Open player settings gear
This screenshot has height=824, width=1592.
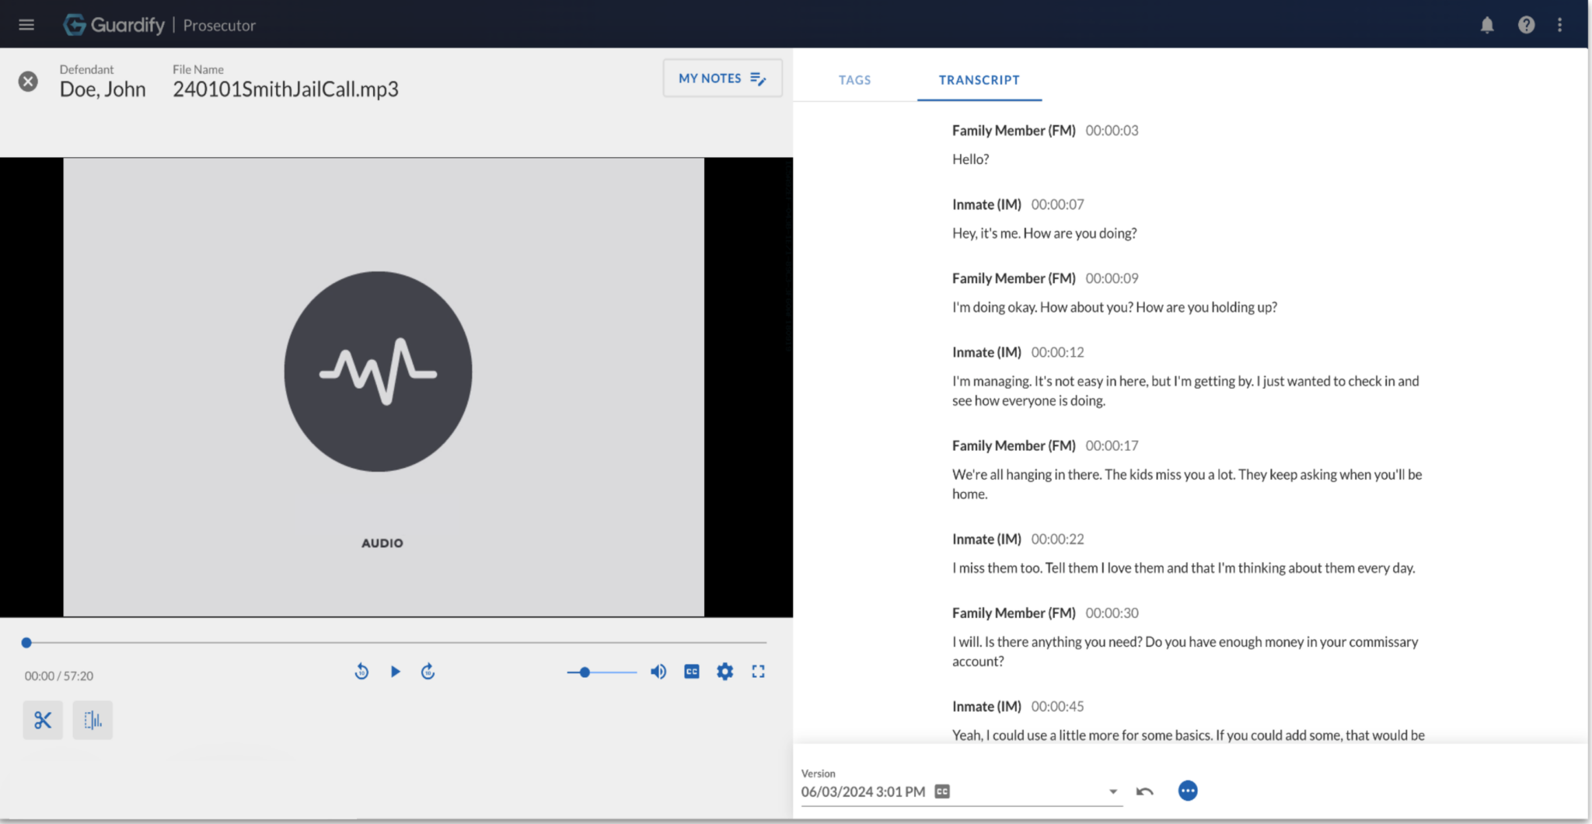(x=724, y=672)
